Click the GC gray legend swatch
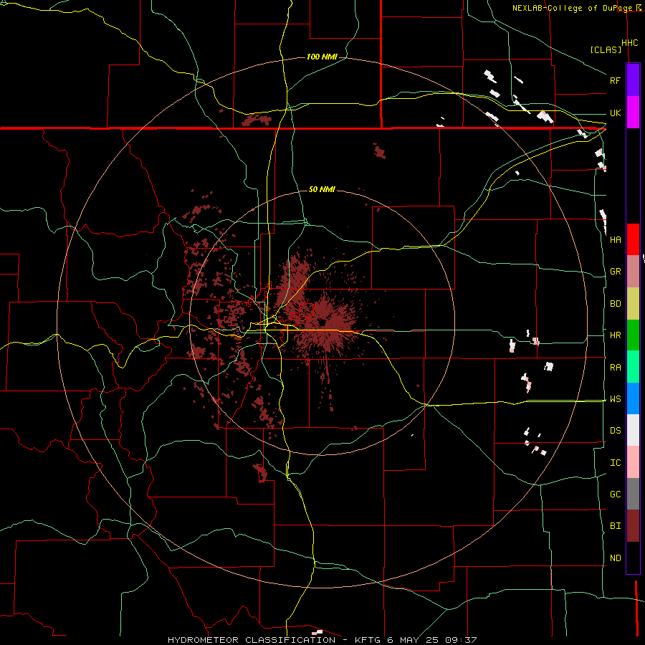The image size is (645, 645). pyautogui.click(x=633, y=494)
